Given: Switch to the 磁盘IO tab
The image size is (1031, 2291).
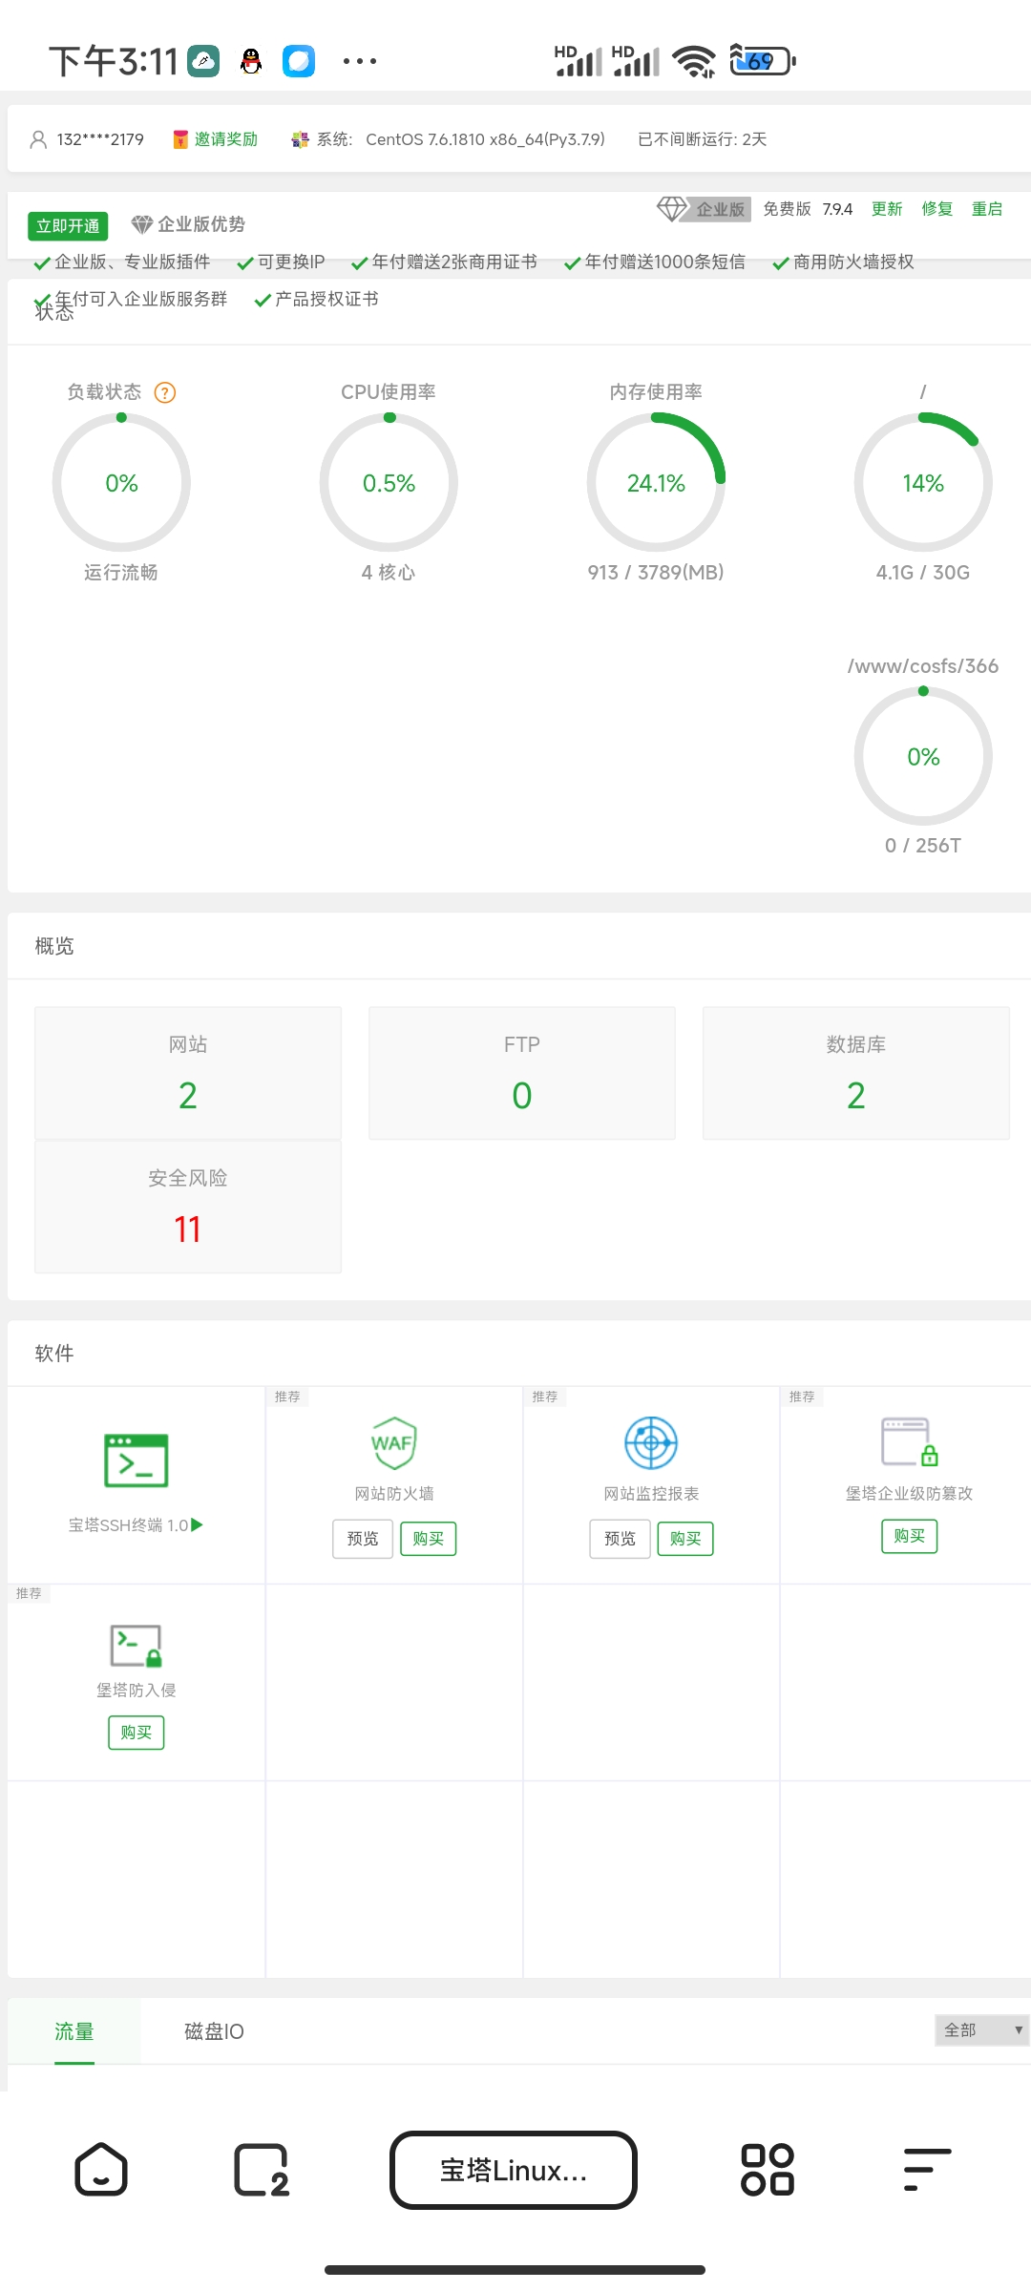Looking at the screenshot, I should pyautogui.click(x=214, y=2031).
